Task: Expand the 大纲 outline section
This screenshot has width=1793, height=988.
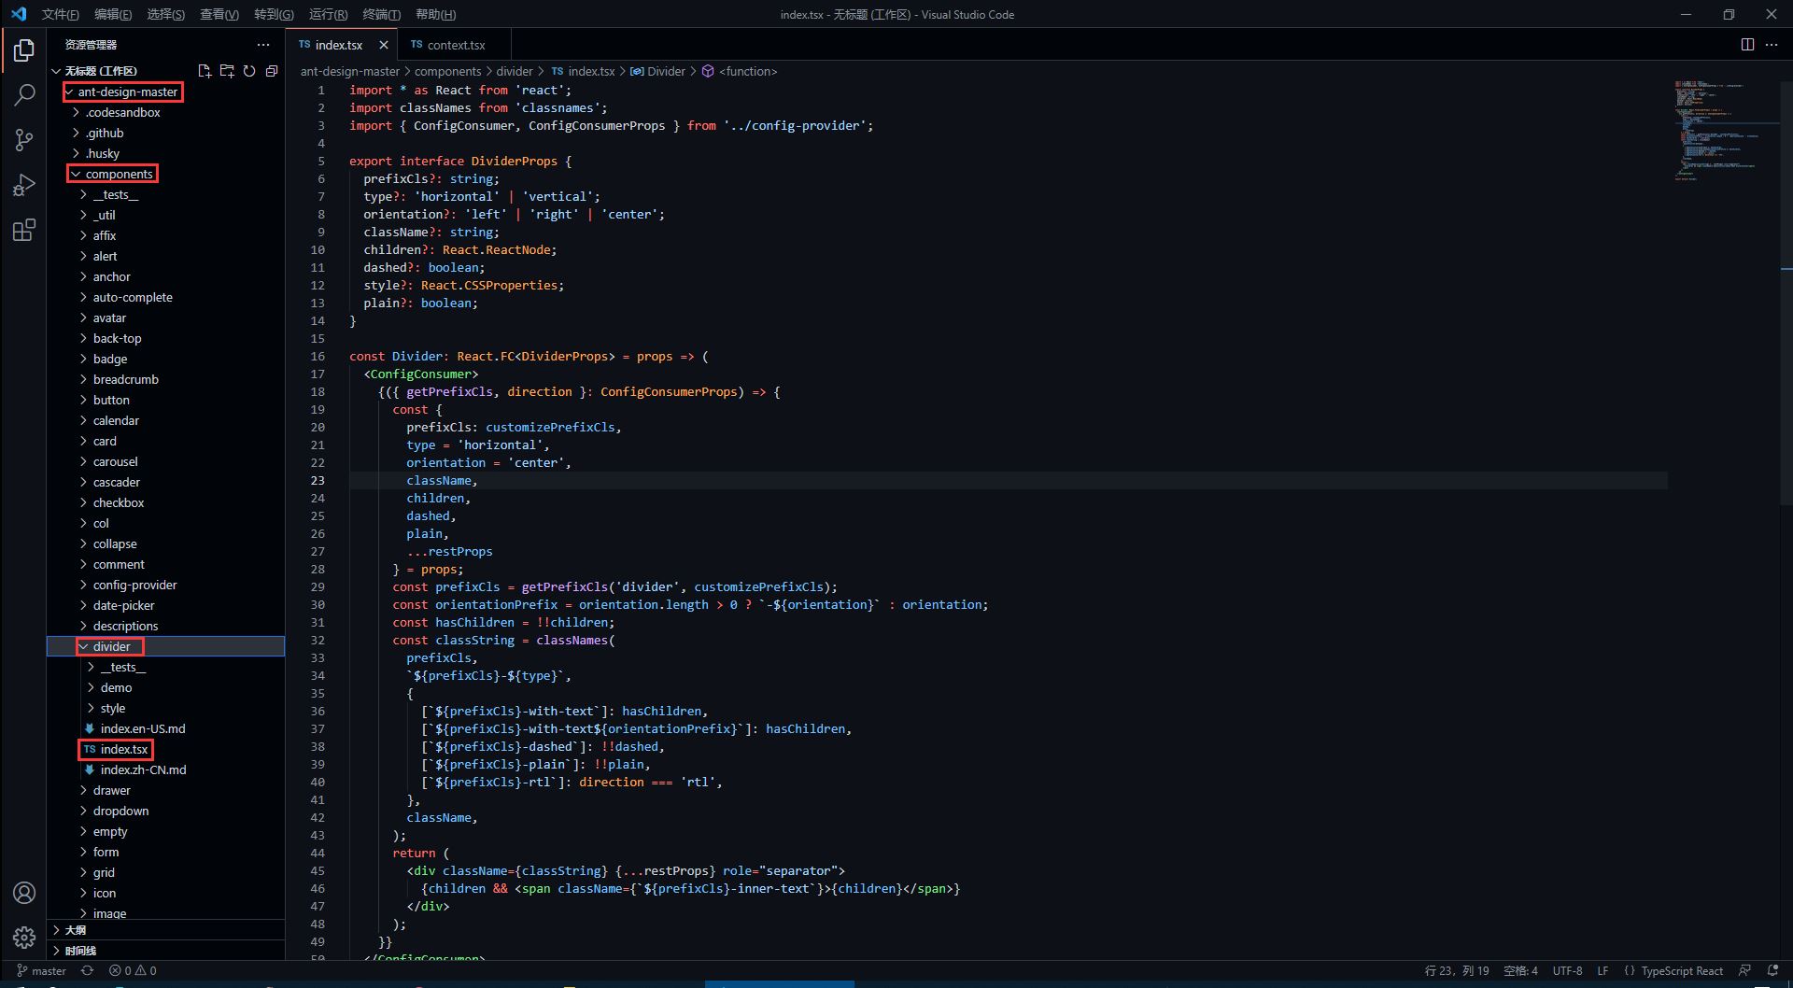Action: pyautogui.click(x=76, y=930)
